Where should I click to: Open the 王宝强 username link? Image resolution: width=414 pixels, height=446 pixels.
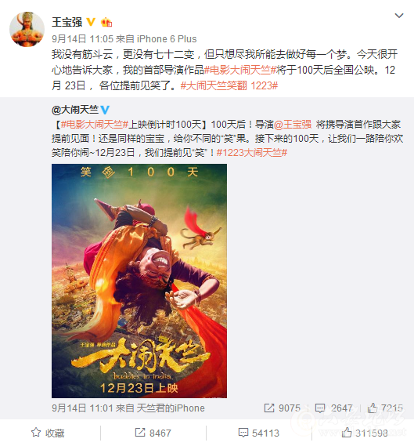pyautogui.click(x=67, y=22)
